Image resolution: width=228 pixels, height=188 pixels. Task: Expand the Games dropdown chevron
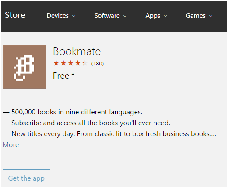(210, 16)
